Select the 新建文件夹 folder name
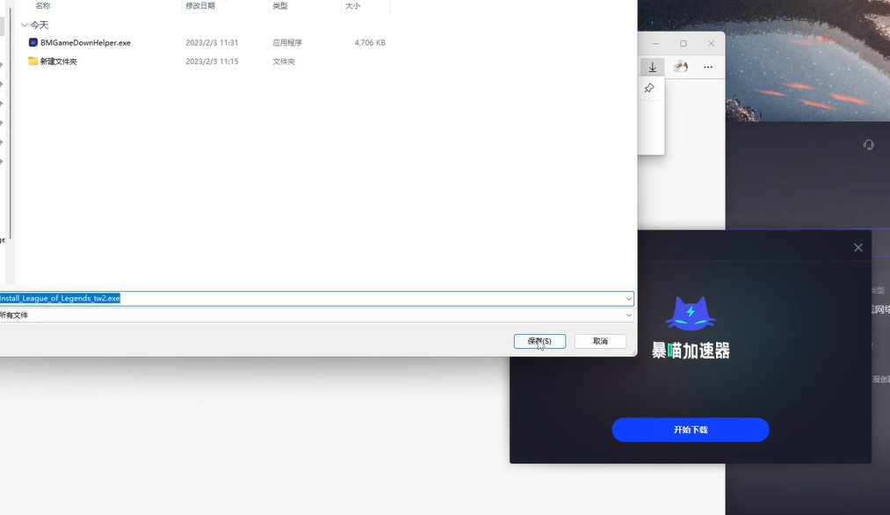This screenshot has width=890, height=515. pyautogui.click(x=59, y=62)
